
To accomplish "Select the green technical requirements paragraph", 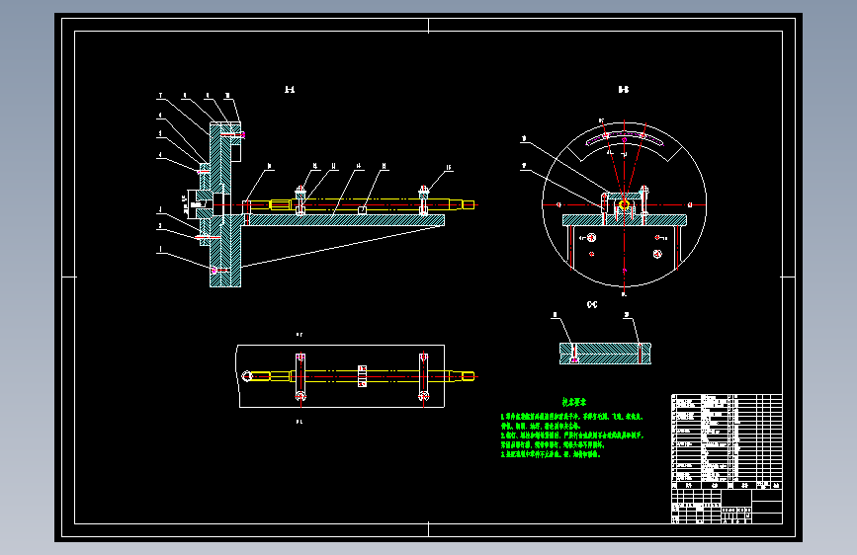I will click(572, 435).
